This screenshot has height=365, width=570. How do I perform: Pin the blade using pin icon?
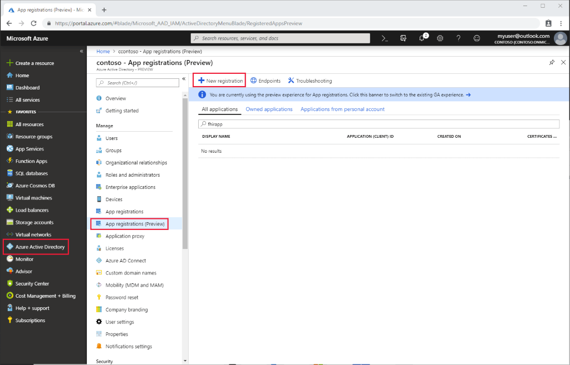[x=552, y=63]
